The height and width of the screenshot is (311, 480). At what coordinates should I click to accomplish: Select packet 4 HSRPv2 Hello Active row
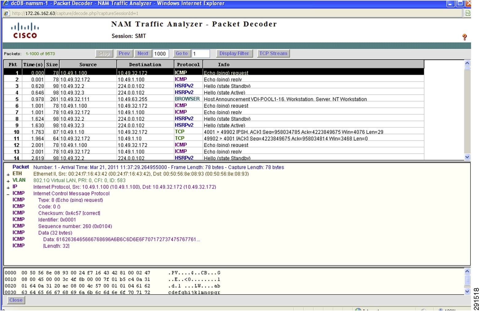(x=214, y=93)
